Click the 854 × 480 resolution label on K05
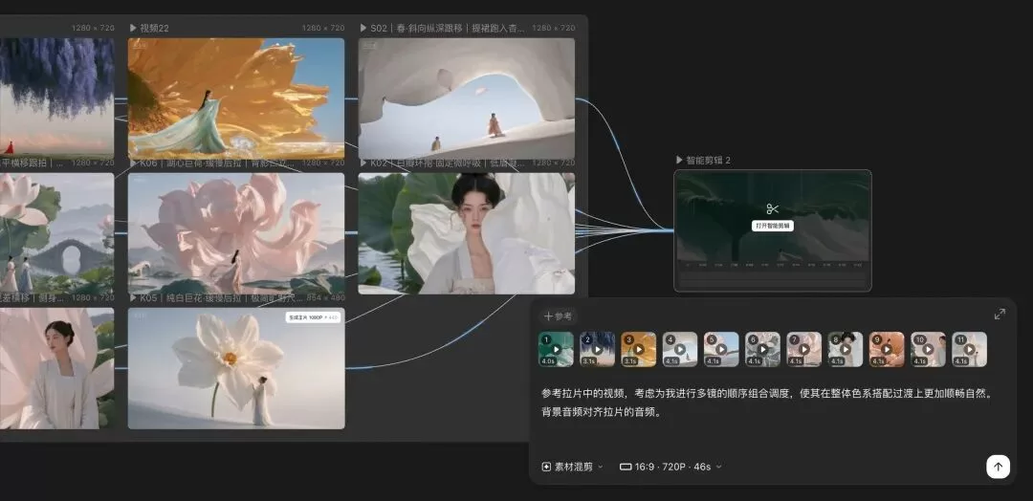1033x501 pixels. (x=323, y=298)
